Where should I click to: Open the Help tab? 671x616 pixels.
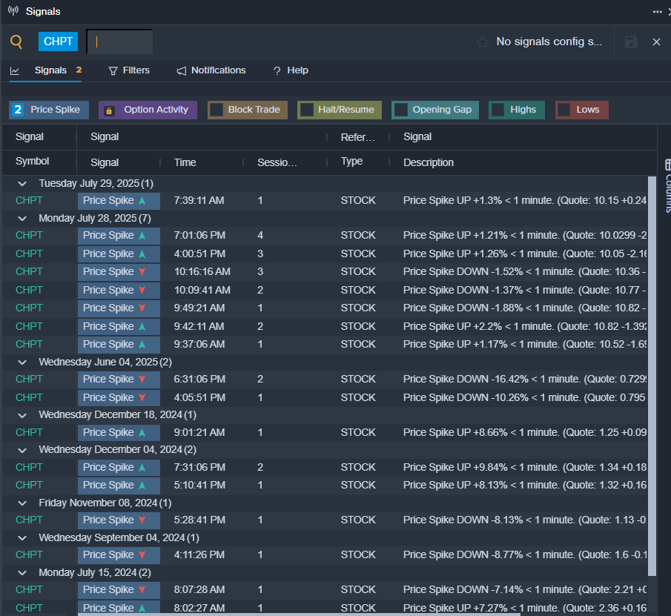[x=291, y=70]
